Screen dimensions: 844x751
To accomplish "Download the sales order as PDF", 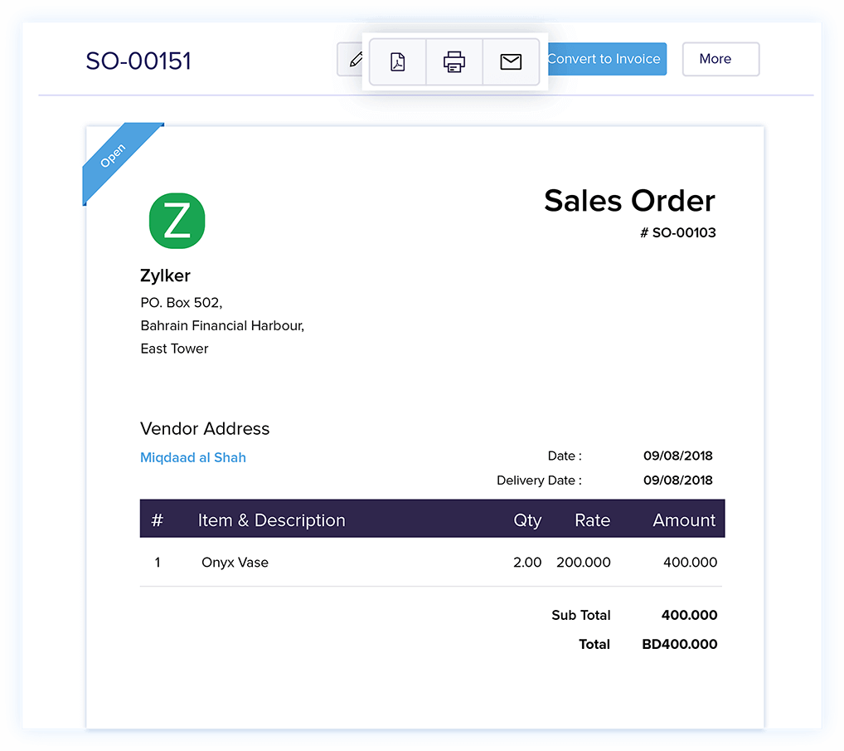I will (x=398, y=61).
